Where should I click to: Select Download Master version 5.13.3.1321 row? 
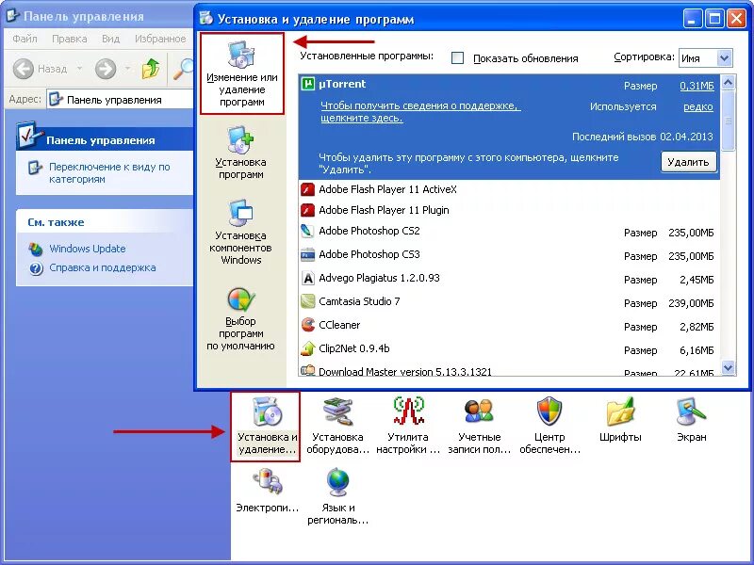click(509, 371)
